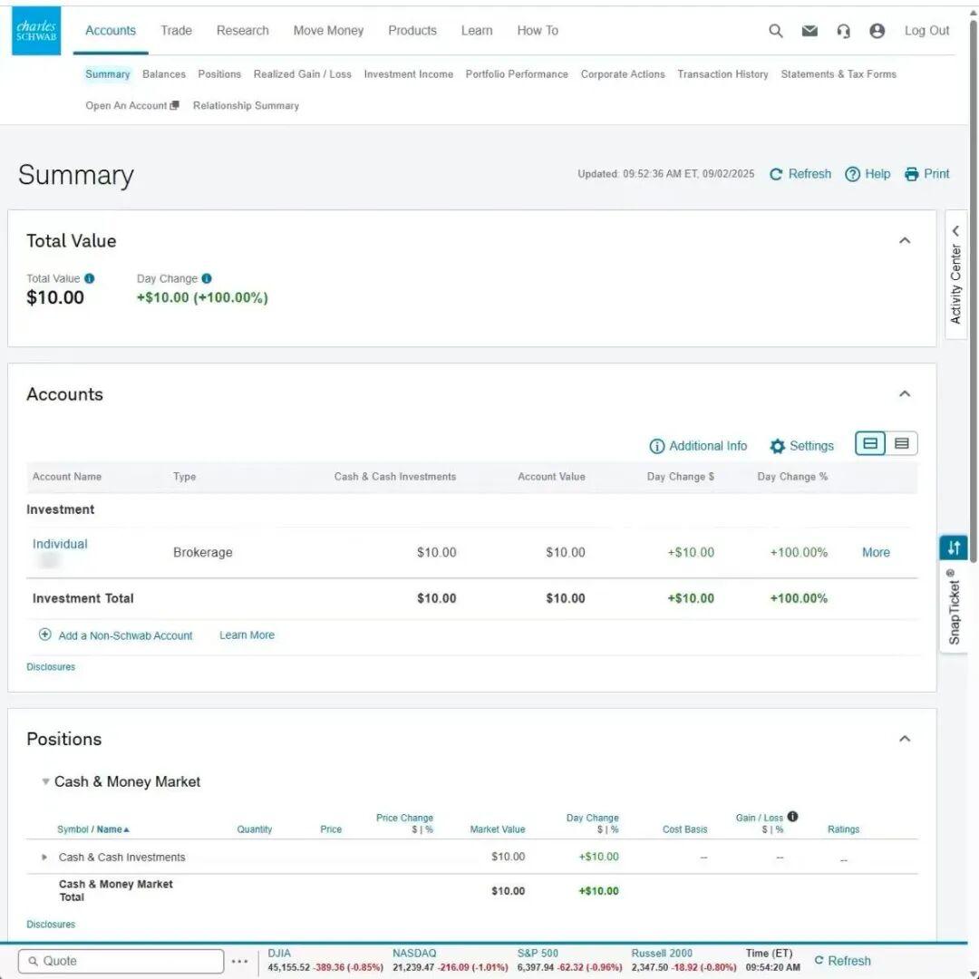Click the SnapTicket trade arrows icon

(954, 548)
